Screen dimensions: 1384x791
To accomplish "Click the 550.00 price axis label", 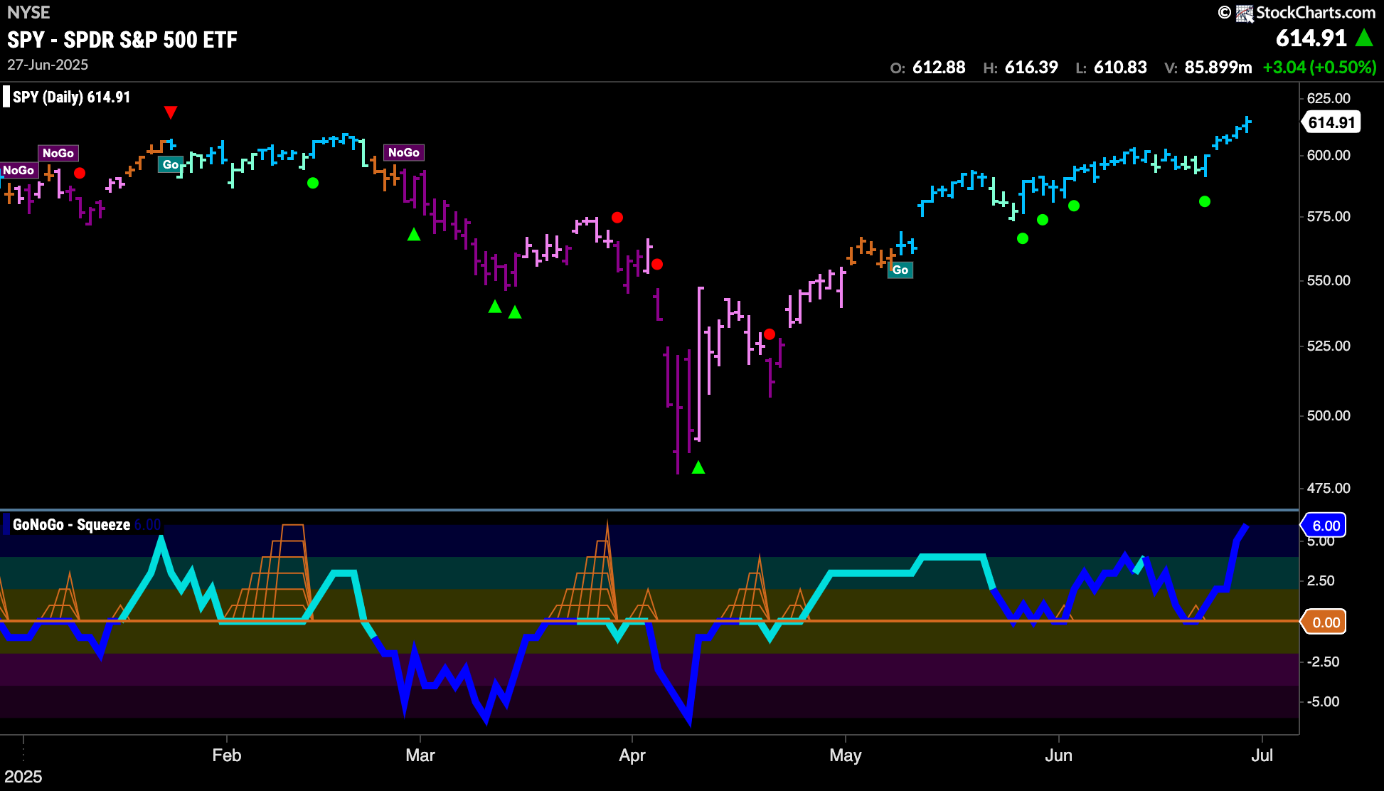I will [x=1329, y=280].
